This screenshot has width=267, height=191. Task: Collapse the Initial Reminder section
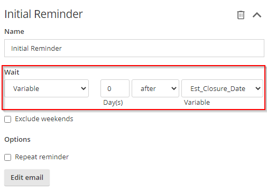point(257,15)
